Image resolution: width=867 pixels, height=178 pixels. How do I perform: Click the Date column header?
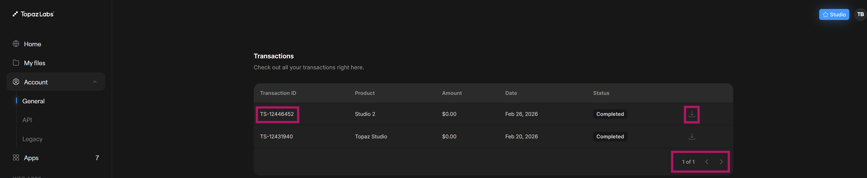click(511, 93)
